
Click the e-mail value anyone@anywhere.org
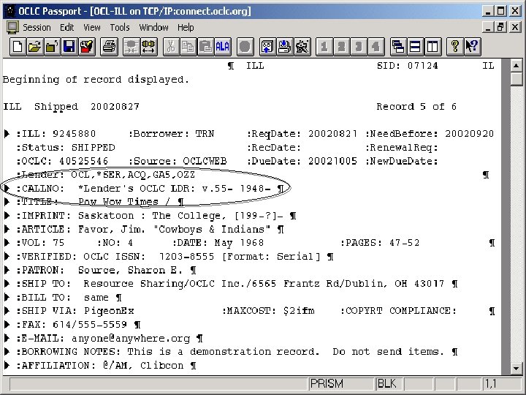[131, 339]
